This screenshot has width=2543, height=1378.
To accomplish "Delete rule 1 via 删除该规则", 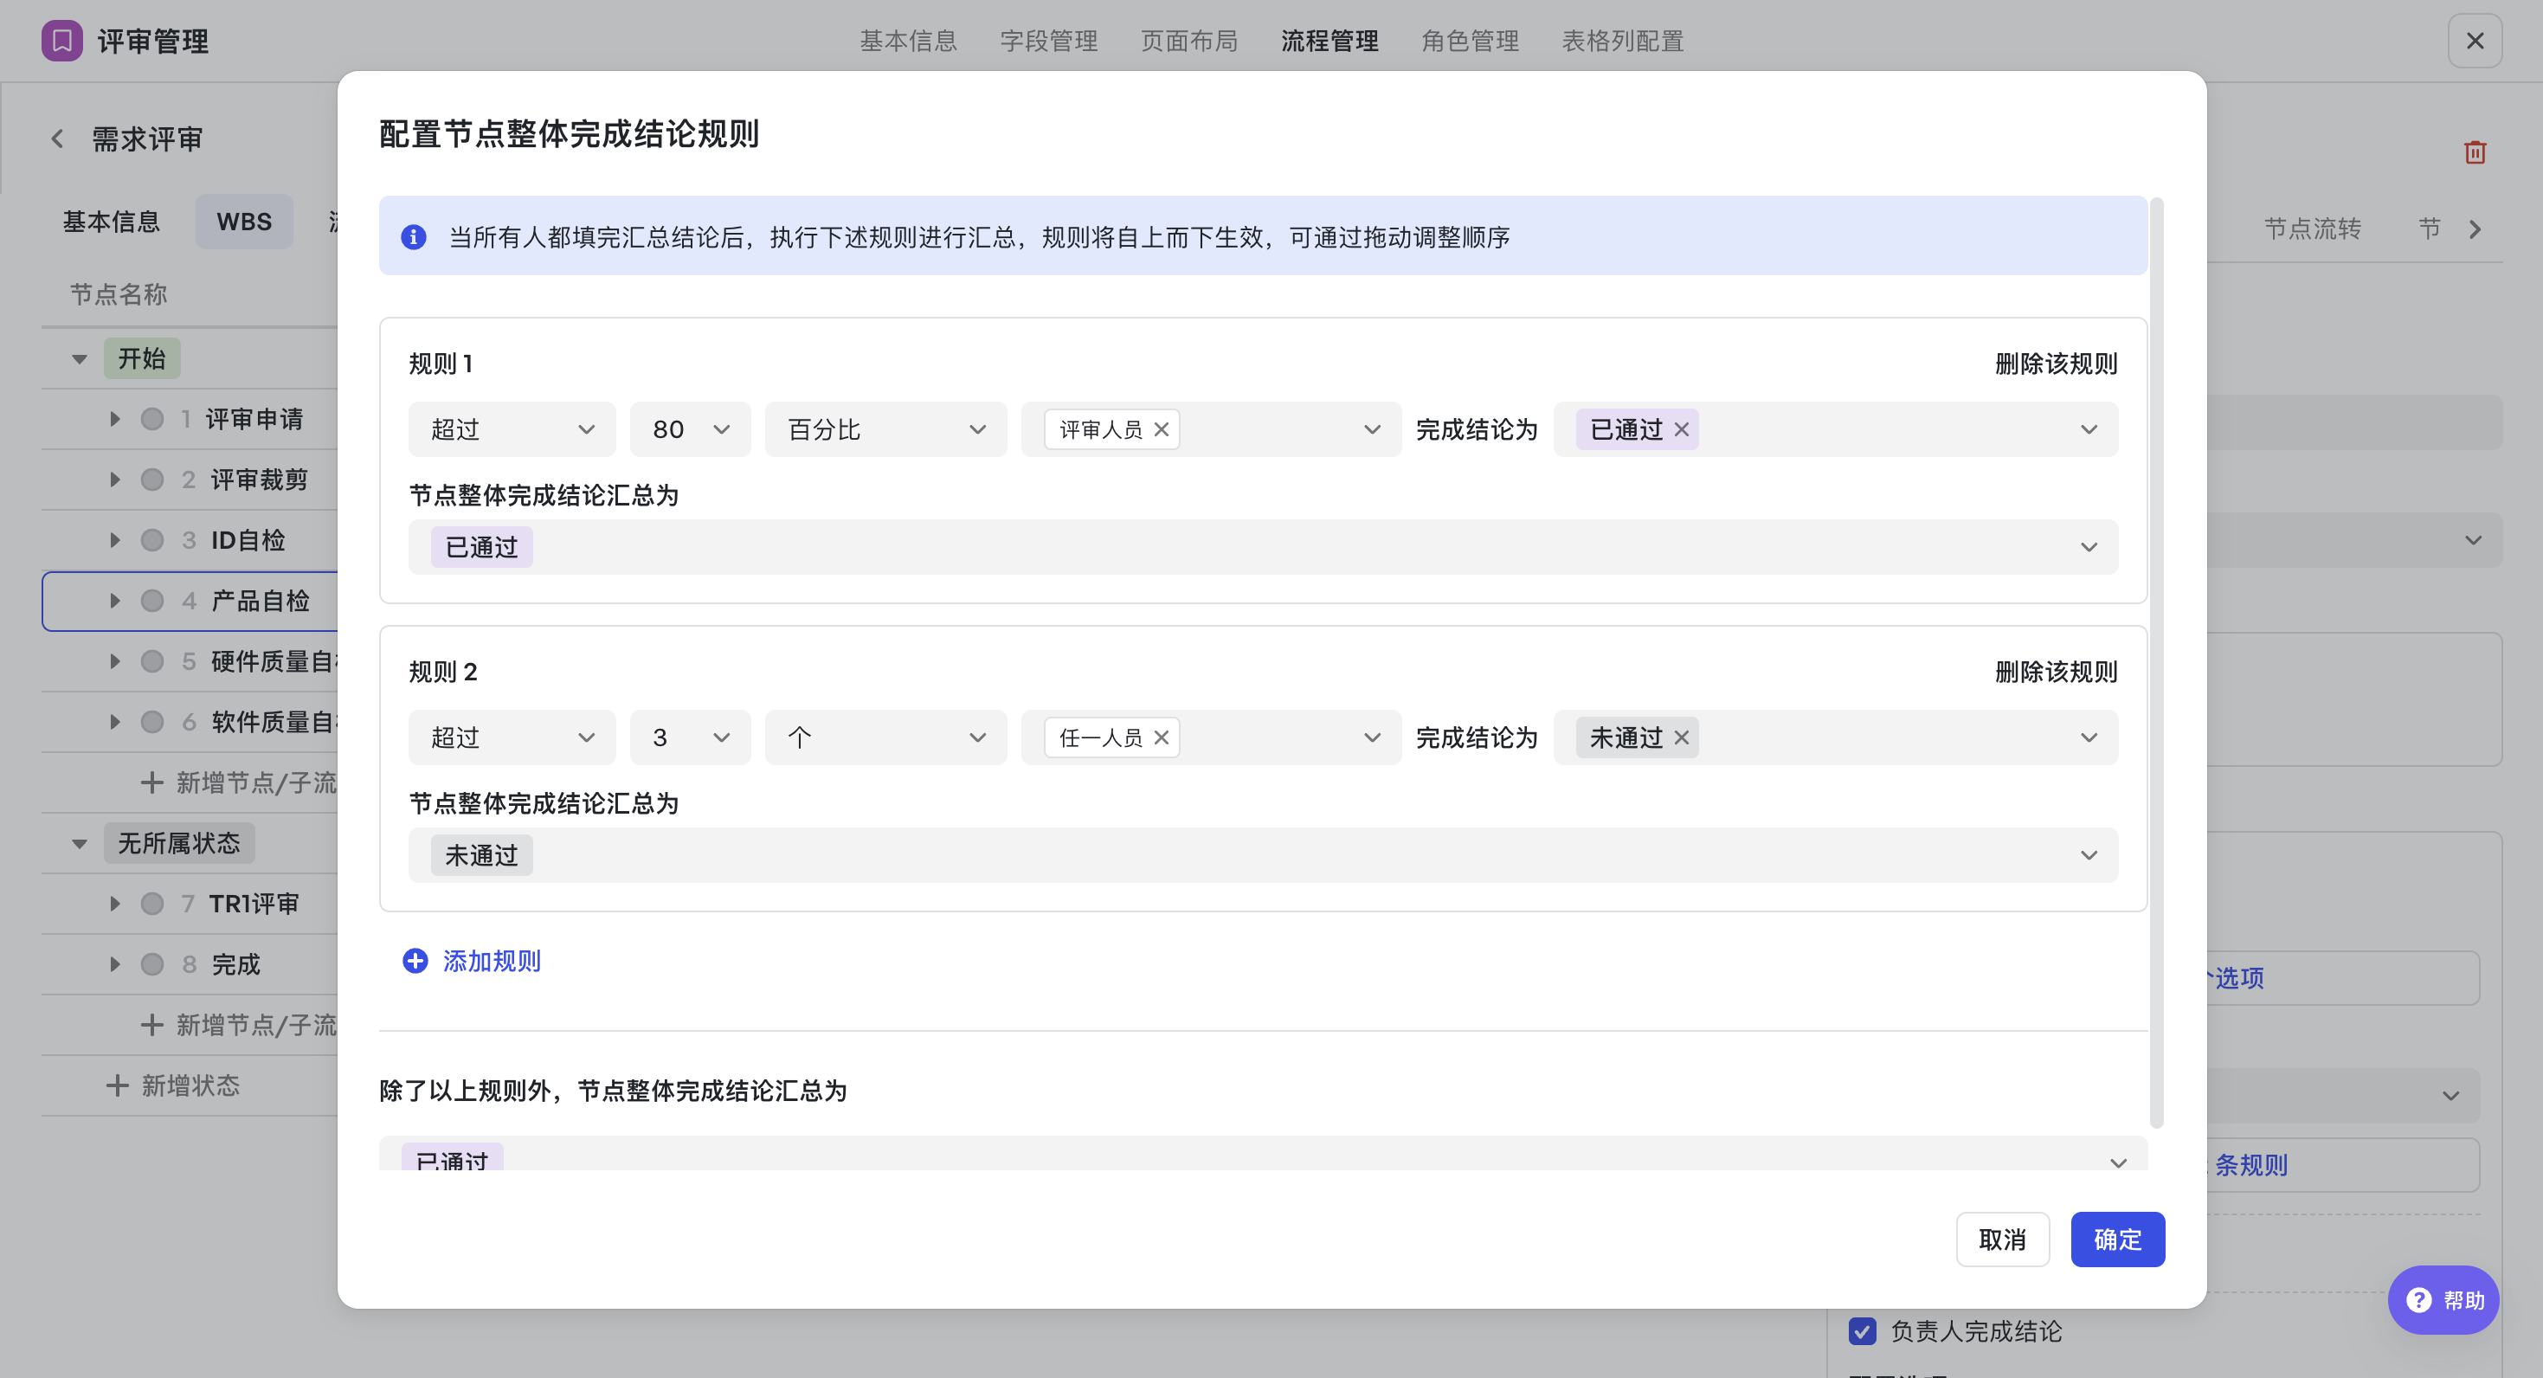I will pos(2056,364).
